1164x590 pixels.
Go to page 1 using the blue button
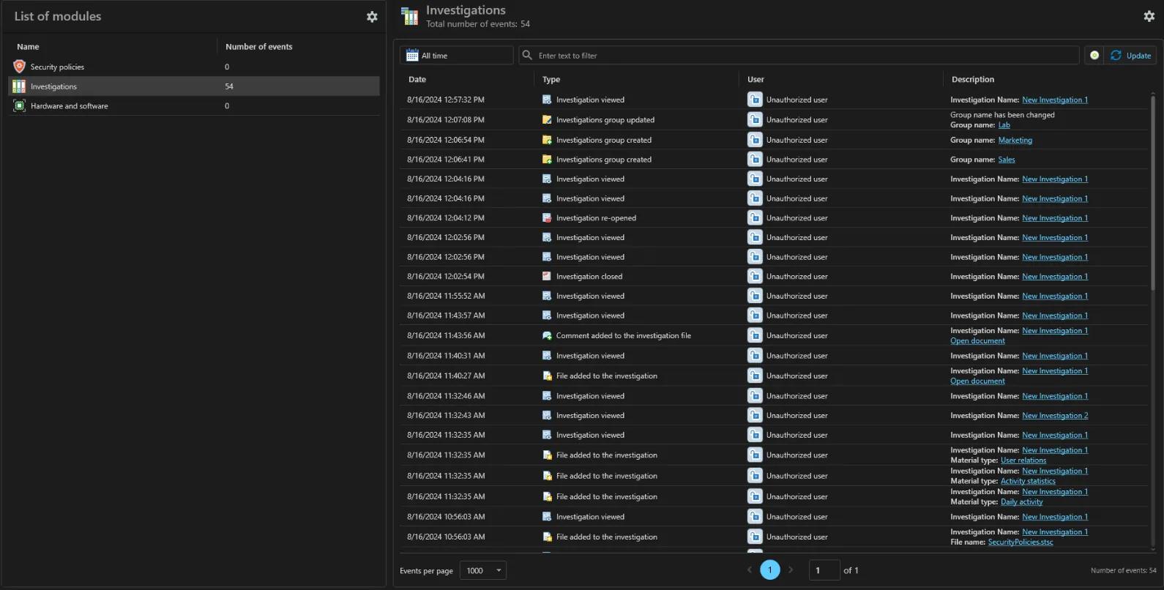point(770,570)
